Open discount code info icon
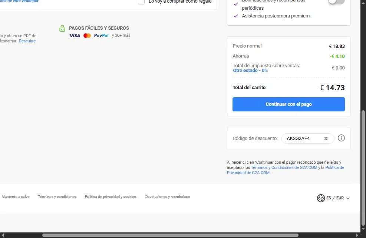The image size is (366, 238). [x=341, y=138]
